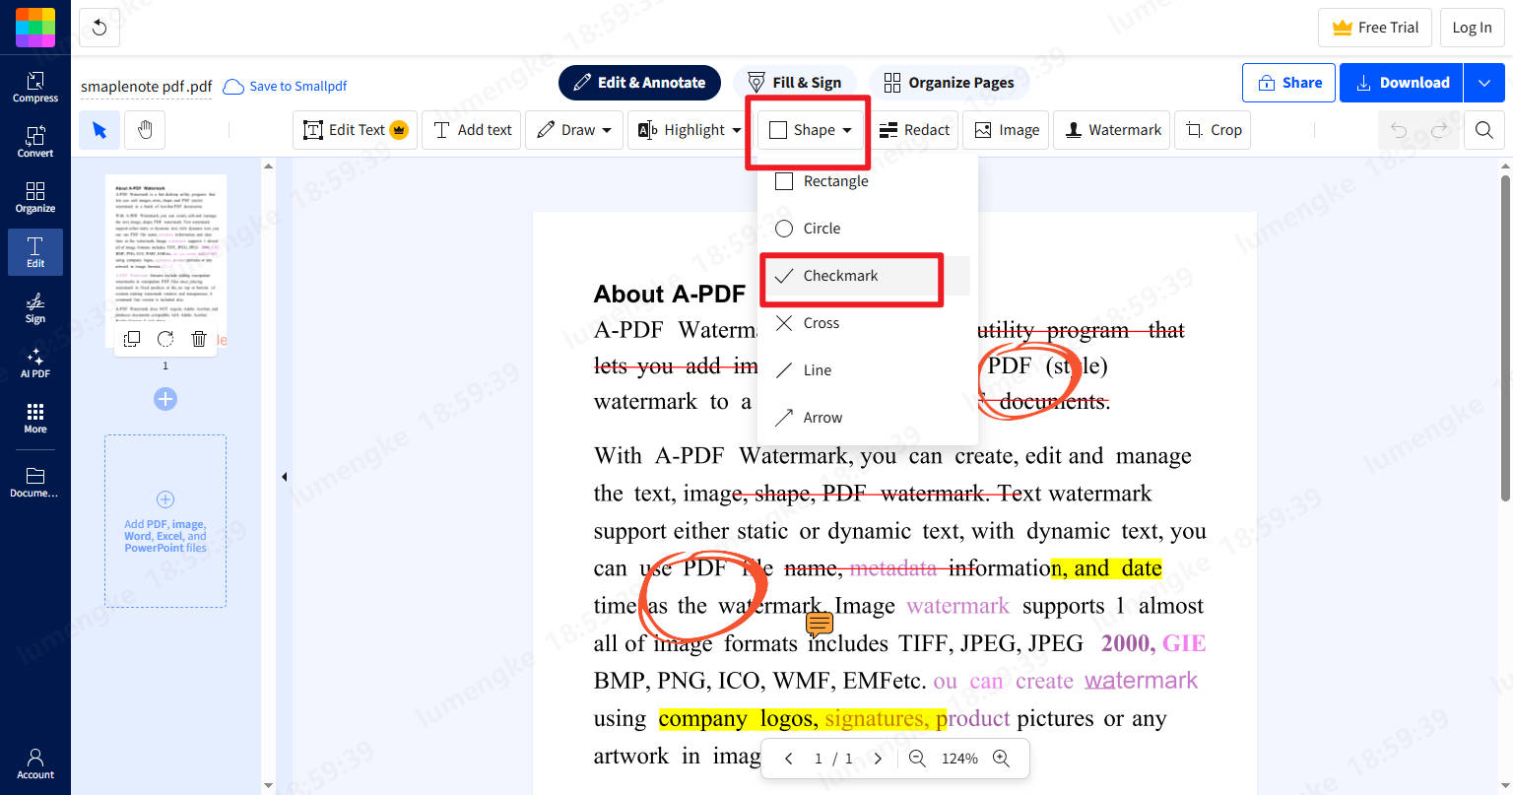Open the AI PDF tool

[35, 363]
